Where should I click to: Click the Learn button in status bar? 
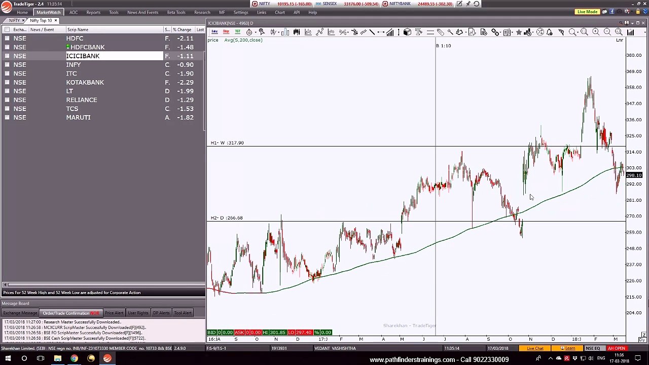[x=568, y=348]
